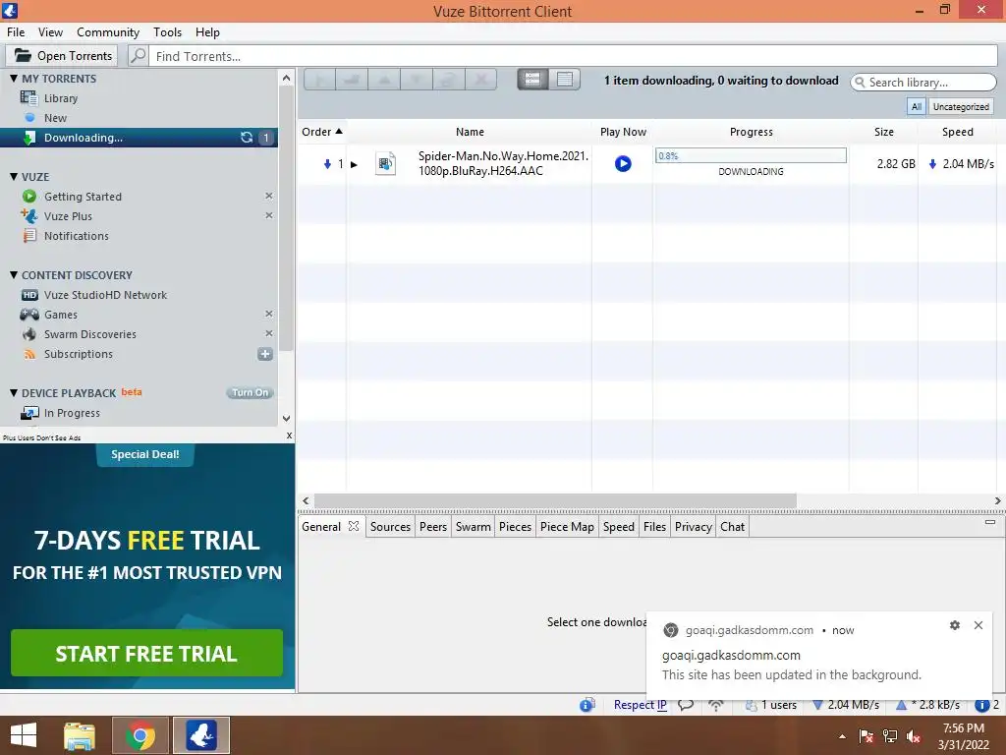This screenshot has width=1006, height=755.
Task: Select the All category filter
Action: [917, 106]
